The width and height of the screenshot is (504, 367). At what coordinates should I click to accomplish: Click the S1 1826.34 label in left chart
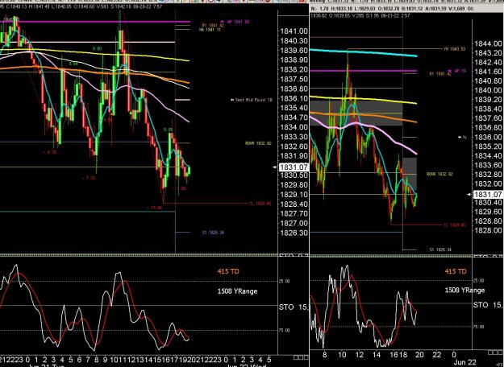coord(213,233)
